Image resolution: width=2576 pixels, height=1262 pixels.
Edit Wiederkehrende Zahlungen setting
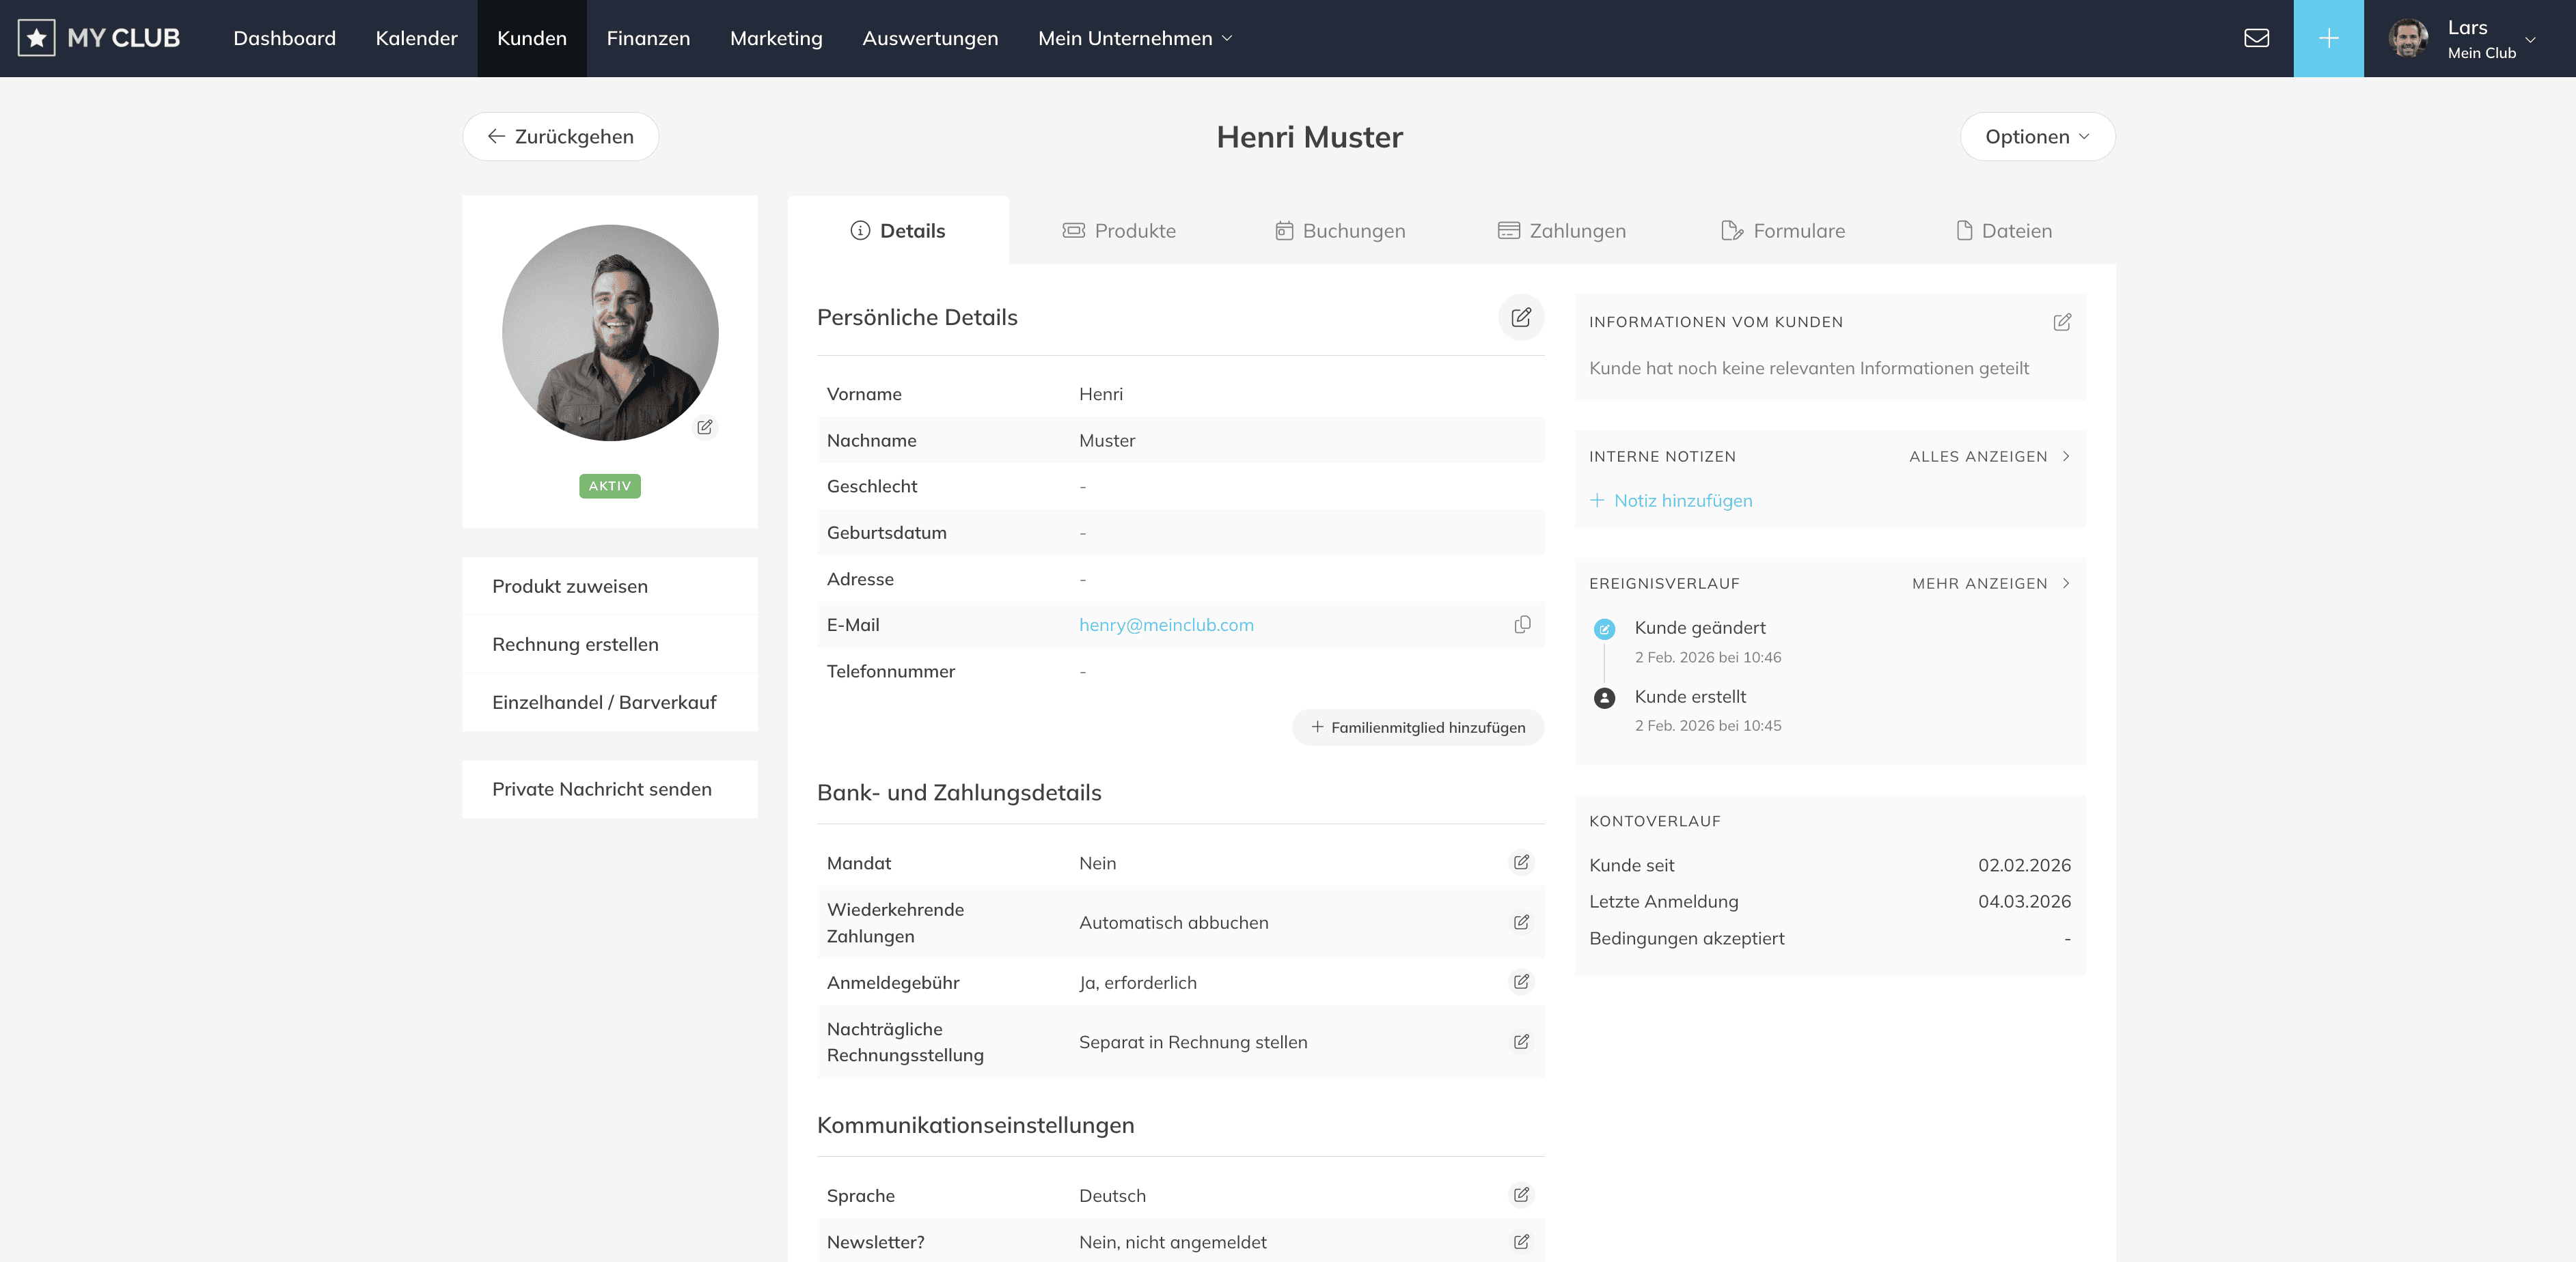click(x=1521, y=921)
